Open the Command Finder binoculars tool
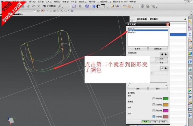This screenshot has height=126, width=193. (49, 6)
